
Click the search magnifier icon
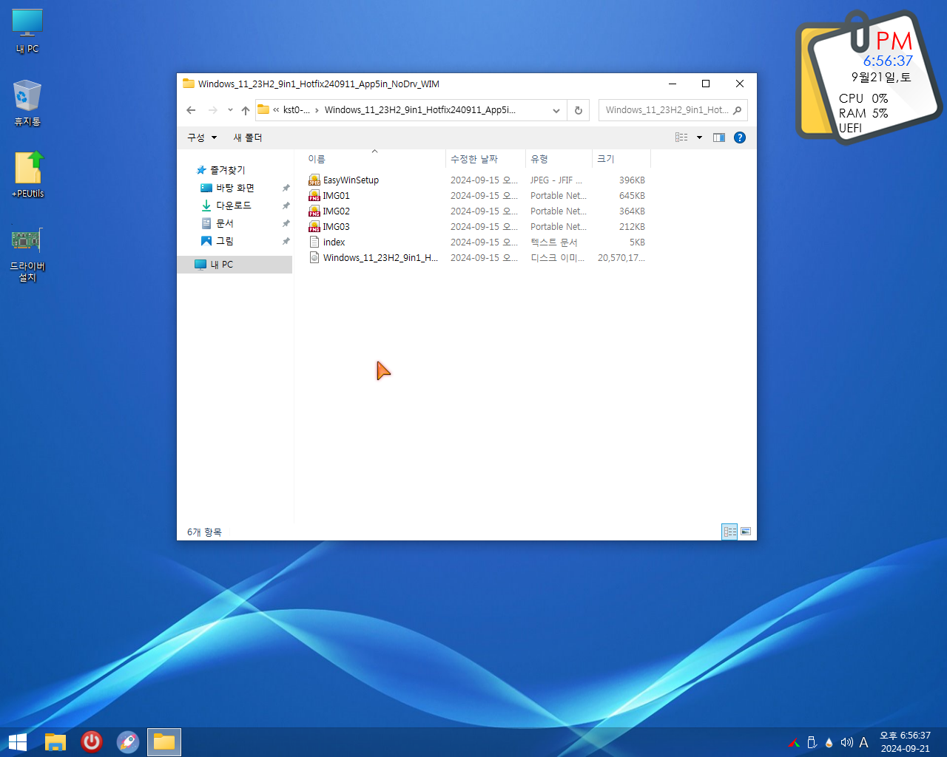pos(737,110)
